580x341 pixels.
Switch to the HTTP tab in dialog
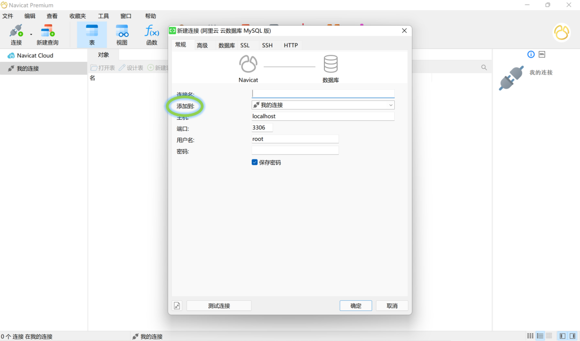pos(291,45)
